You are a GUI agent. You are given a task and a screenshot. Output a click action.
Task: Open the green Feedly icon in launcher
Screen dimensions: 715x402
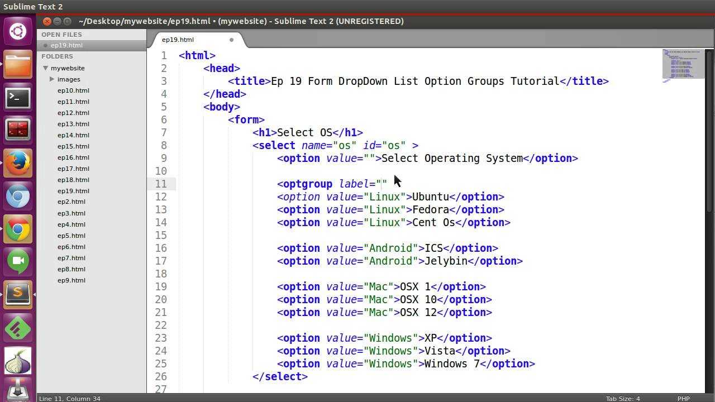[18, 328]
